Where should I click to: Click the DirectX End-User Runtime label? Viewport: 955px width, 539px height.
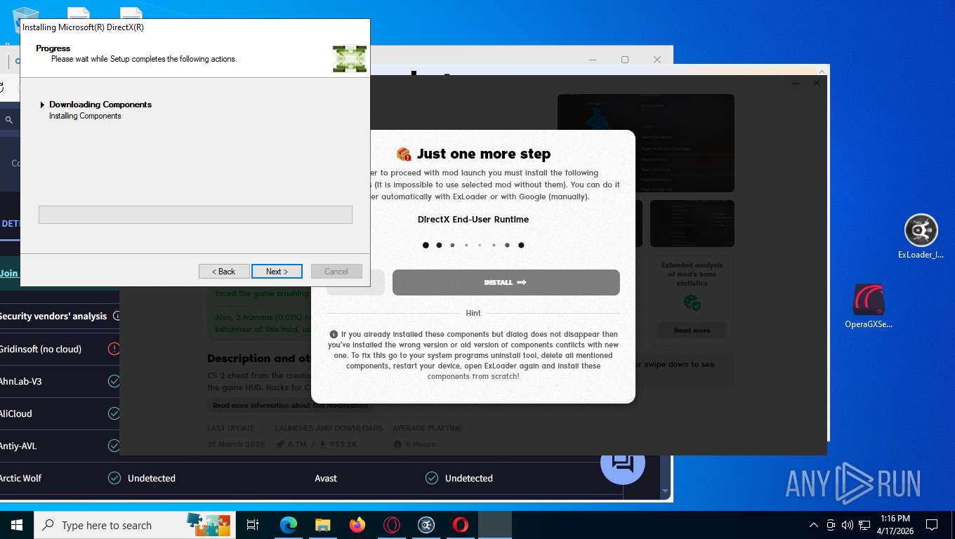click(x=473, y=220)
